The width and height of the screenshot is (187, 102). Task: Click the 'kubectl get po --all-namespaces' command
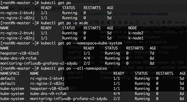[x=74, y=69]
